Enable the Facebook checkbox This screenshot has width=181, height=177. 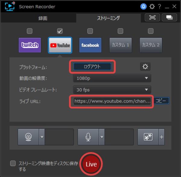pyautogui.click(x=90, y=31)
